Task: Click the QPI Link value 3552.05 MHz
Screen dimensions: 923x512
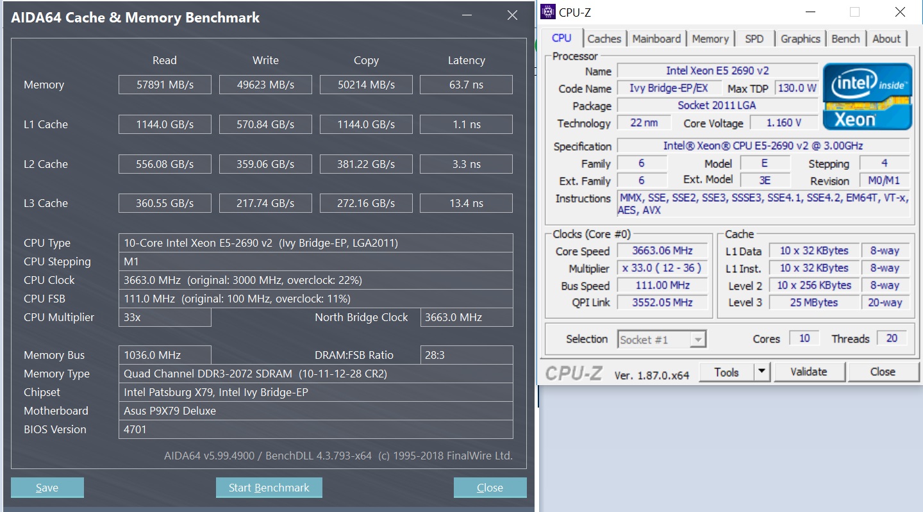Action: [x=663, y=302]
